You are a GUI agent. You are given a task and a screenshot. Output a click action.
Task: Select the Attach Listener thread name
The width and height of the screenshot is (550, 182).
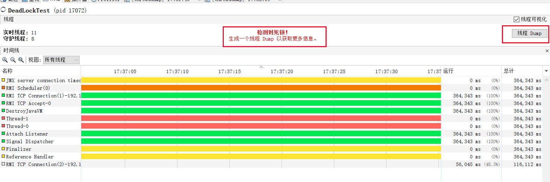pos(27,134)
